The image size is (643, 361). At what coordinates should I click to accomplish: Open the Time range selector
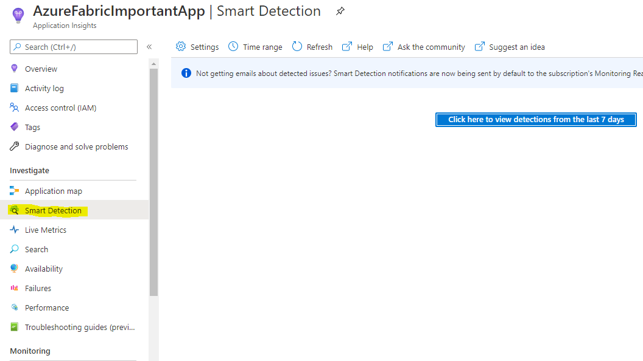pos(255,46)
